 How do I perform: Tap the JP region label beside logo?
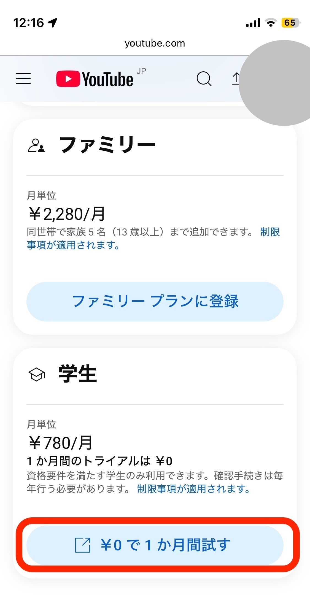(141, 71)
